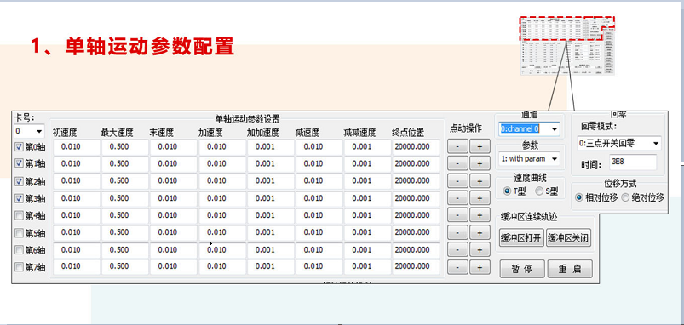The width and height of the screenshot is (684, 325).
Task: Click the 重启 restart button
Action: pyautogui.click(x=570, y=269)
